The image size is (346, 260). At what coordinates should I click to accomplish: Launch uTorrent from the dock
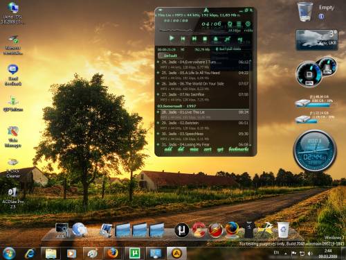182,230
